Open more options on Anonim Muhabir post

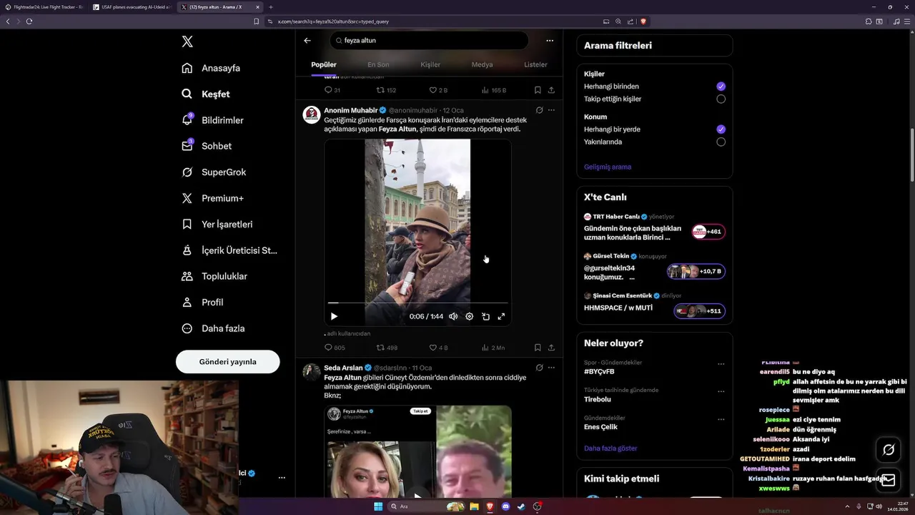(551, 110)
